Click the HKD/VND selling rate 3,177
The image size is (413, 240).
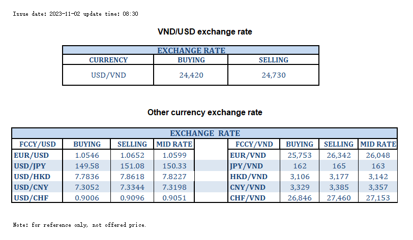[338, 176]
